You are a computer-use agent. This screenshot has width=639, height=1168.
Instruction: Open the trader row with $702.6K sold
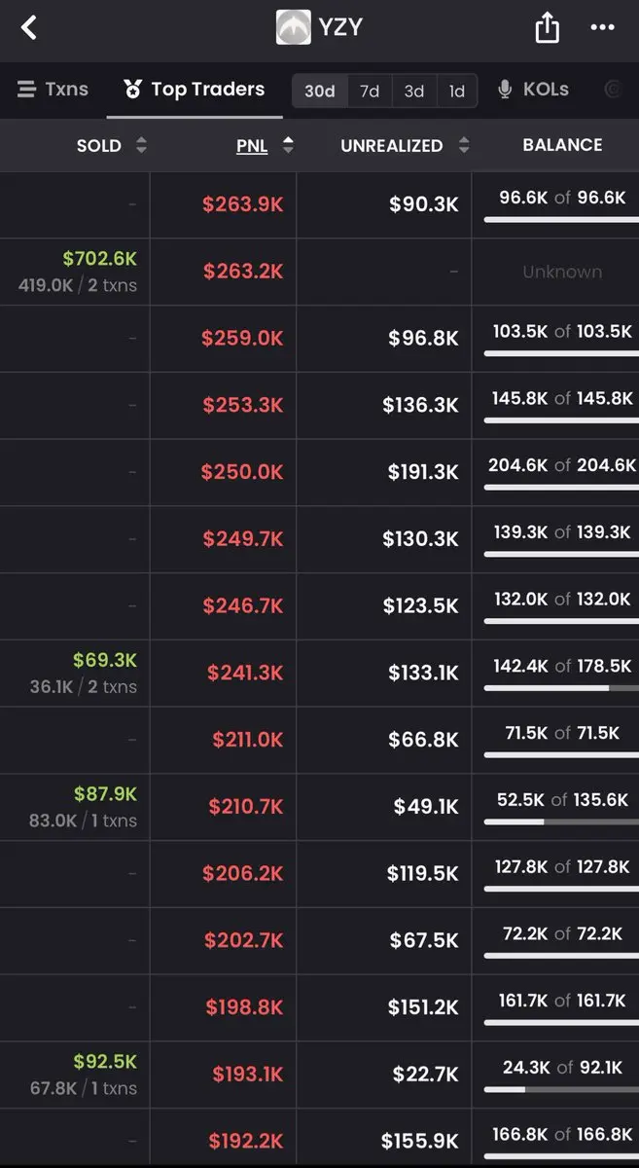tap(319, 272)
